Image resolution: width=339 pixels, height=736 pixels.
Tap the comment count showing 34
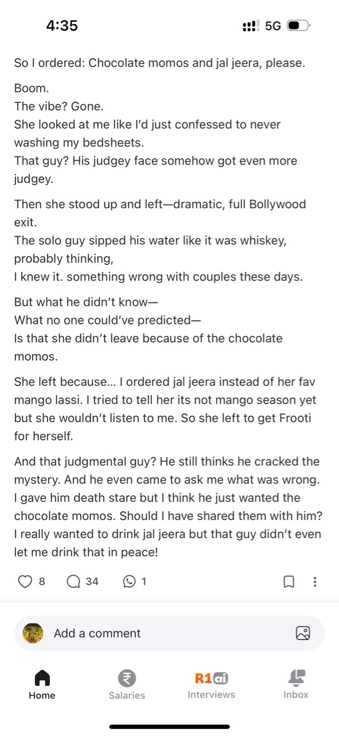[x=92, y=582]
